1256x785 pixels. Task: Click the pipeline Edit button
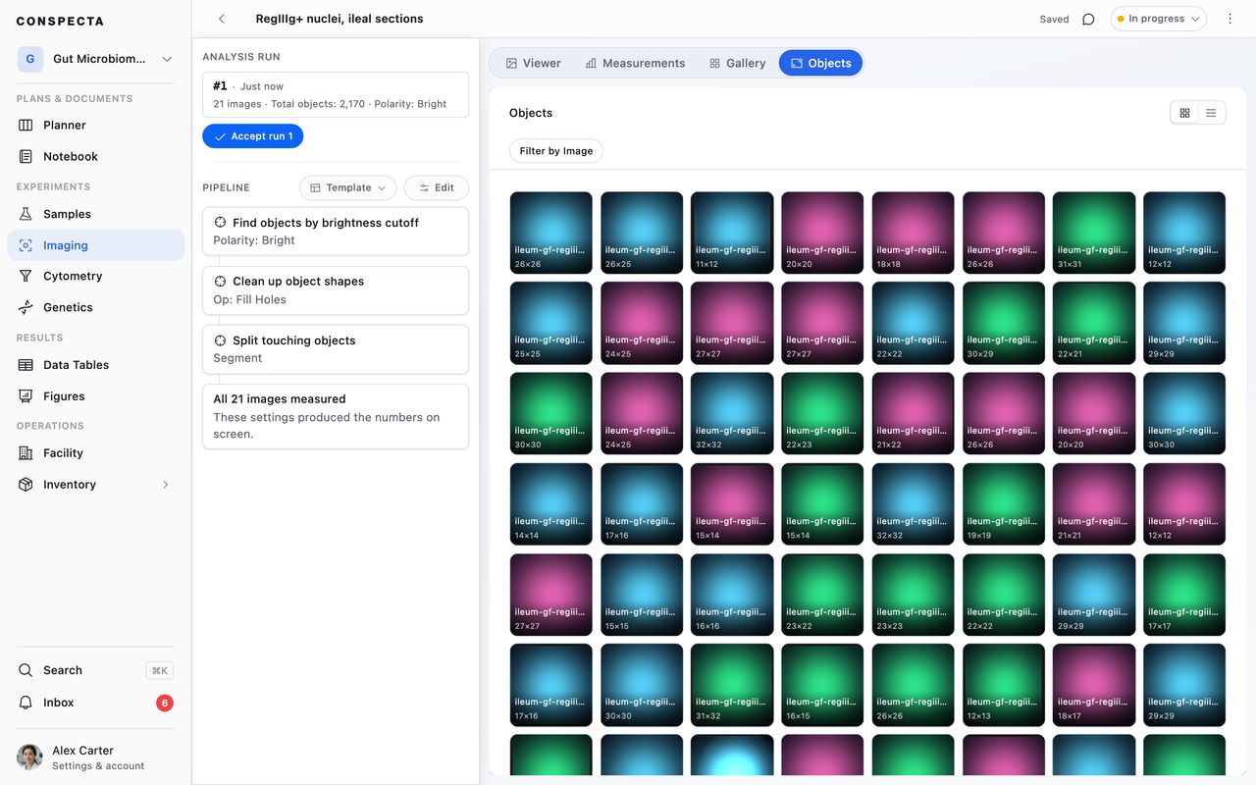point(436,187)
